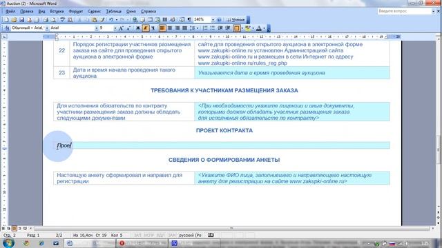Apply bulleted list formatting
The height and width of the screenshot is (248, 442).
[x=213, y=28]
